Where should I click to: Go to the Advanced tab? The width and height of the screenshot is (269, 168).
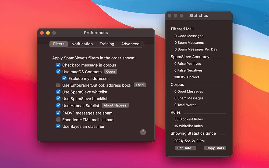pyautogui.click(x=130, y=44)
